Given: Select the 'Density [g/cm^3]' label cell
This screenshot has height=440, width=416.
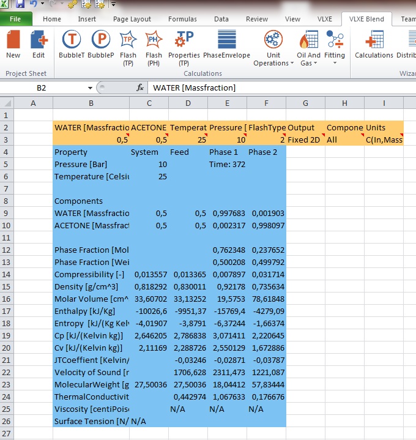Looking at the screenshot, I should pos(91,286).
